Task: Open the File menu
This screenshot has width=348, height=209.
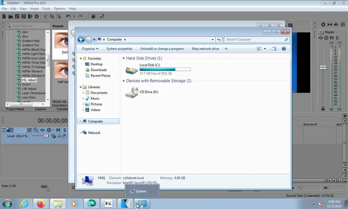Action: 4,9
